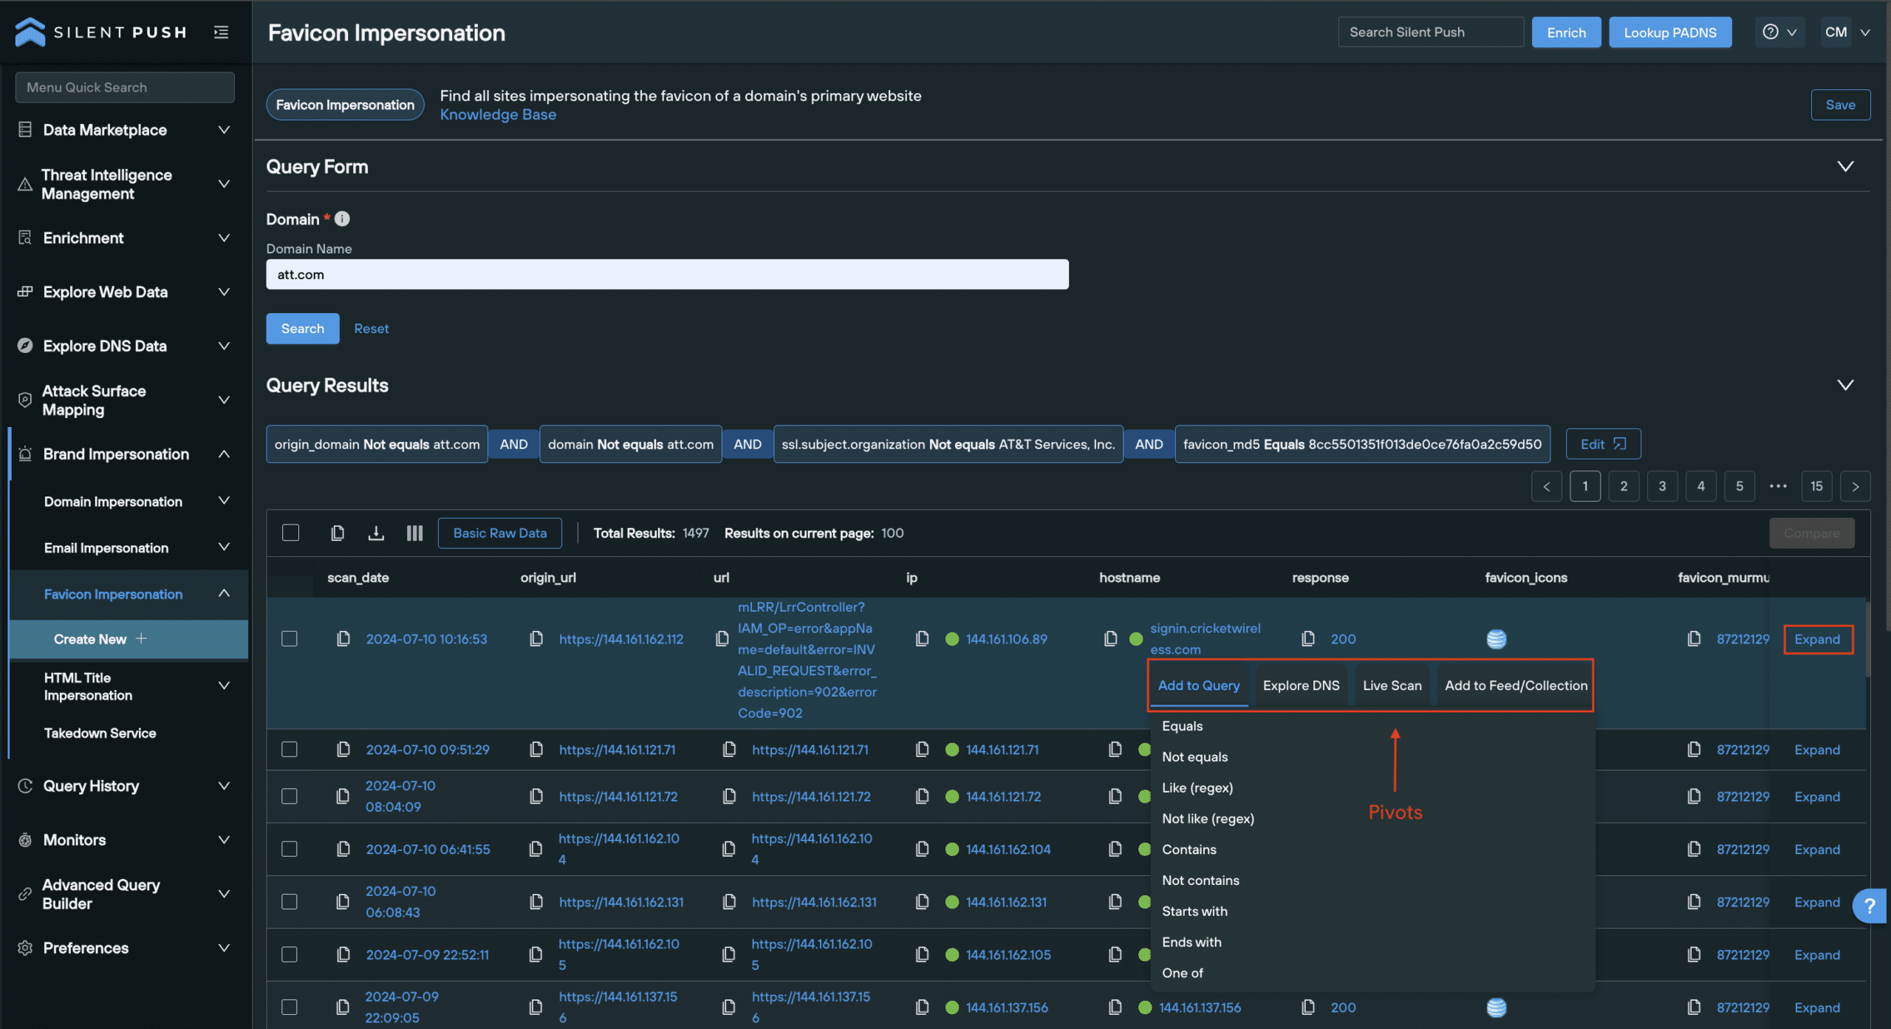Expand Attack Surface Mapping section

pyautogui.click(x=224, y=400)
